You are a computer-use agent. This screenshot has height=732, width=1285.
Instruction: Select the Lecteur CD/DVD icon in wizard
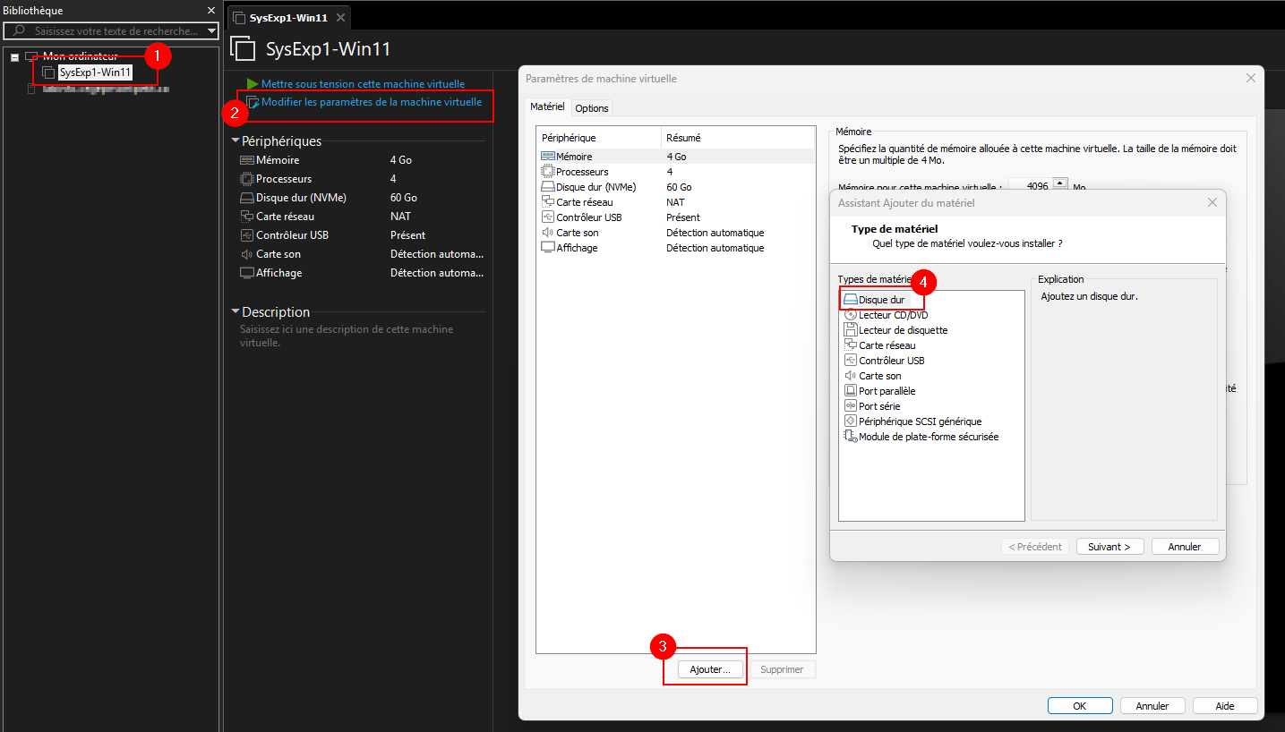pyautogui.click(x=851, y=315)
